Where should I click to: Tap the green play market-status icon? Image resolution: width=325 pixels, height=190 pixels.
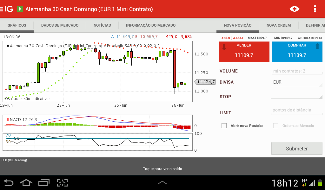pos(20,9)
